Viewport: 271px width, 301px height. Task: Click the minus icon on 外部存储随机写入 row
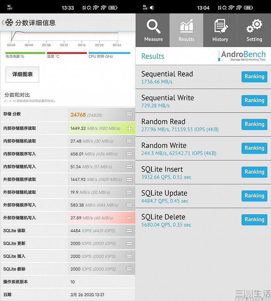(129, 218)
